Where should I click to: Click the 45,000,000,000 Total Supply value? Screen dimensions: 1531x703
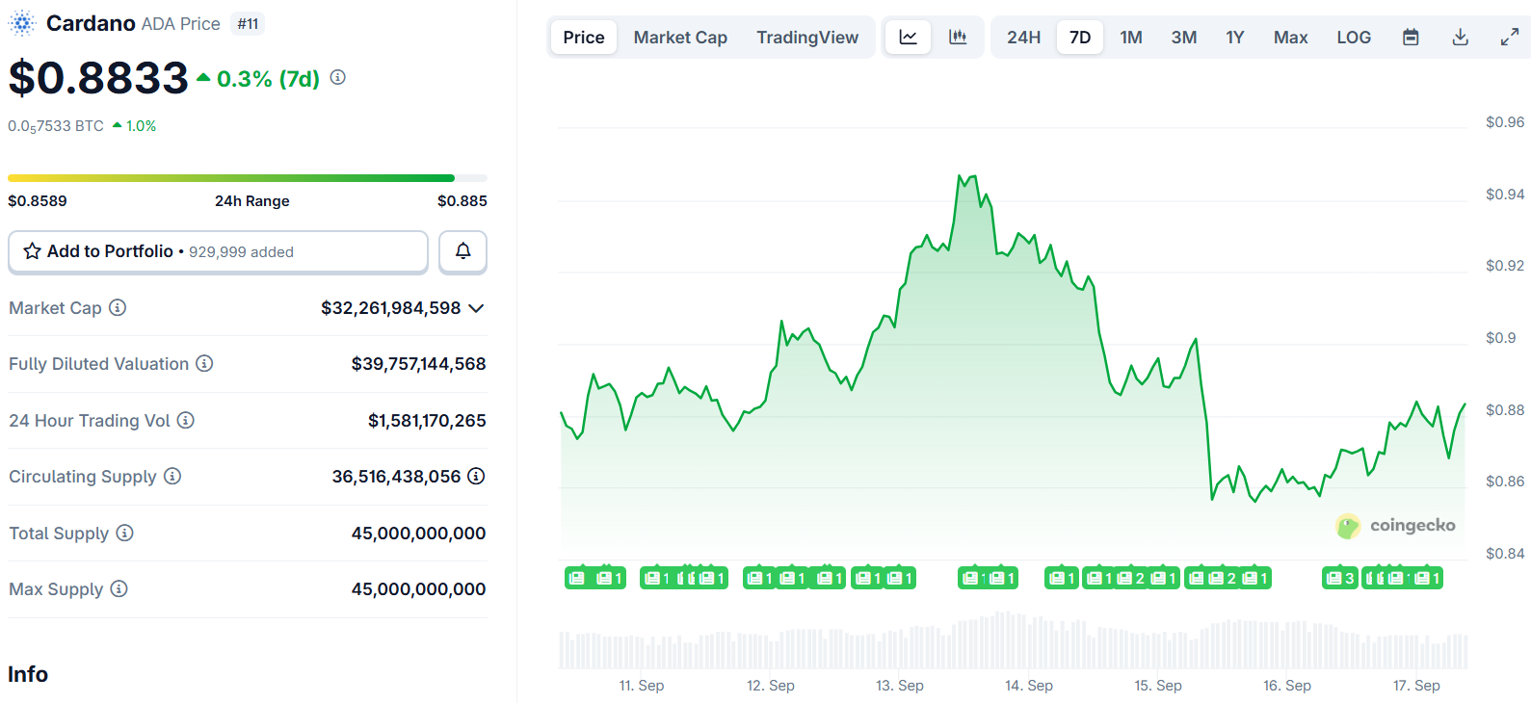tap(419, 534)
